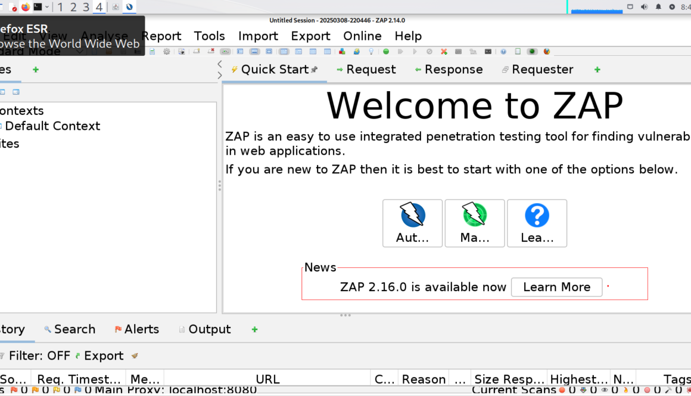Open the Online menu

[x=362, y=36]
